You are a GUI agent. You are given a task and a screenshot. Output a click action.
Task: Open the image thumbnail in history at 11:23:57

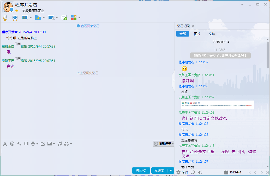point(218,105)
